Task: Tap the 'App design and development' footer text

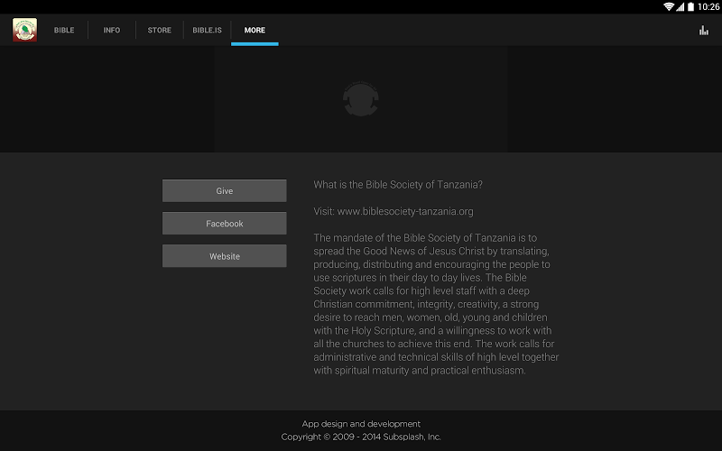Action: (361, 424)
